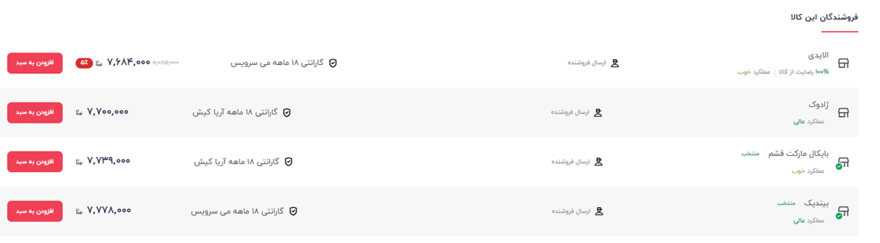Click verified store icon of بایکال مارکت قشم
Viewport: 880px width, 243px height.
[843, 162]
